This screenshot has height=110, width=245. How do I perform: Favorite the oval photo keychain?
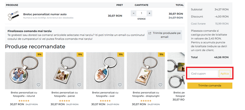click(x=120, y=85)
